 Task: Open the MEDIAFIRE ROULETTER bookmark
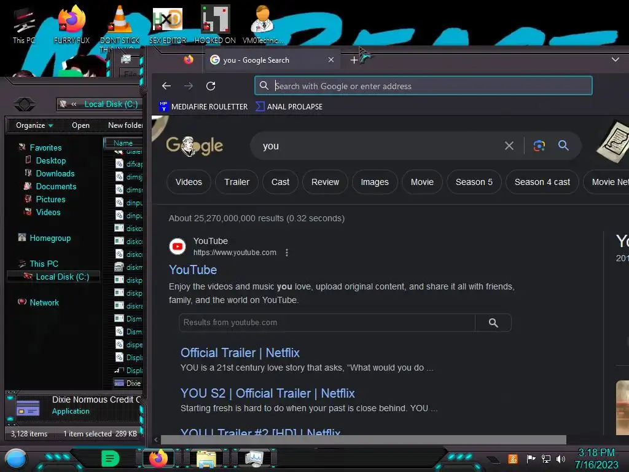pyautogui.click(x=203, y=107)
